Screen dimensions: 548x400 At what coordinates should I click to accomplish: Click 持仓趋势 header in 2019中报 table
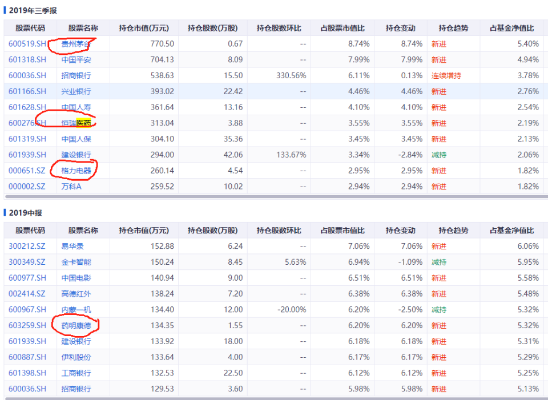[453, 231]
